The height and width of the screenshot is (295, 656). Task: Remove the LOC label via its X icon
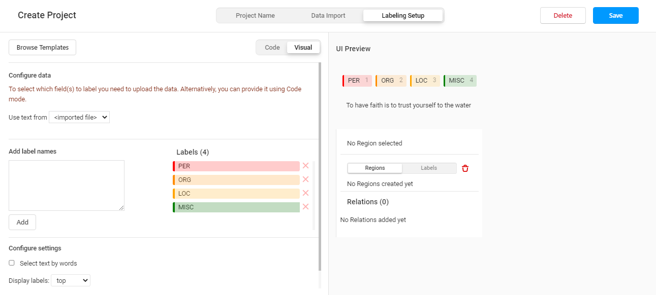[x=305, y=193]
